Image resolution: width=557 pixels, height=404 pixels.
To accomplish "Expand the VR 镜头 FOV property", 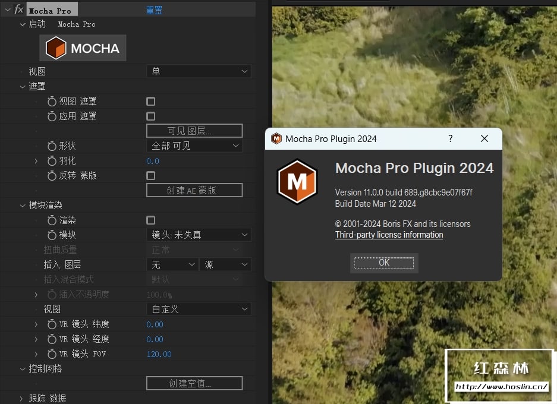I will [36, 354].
